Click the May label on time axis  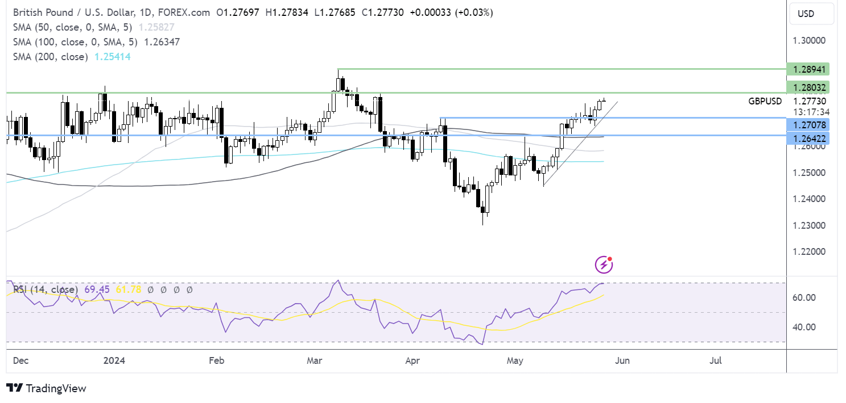tap(515, 360)
